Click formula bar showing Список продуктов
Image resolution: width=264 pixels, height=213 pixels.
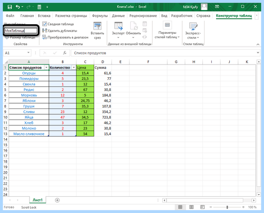[x=163, y=53]
